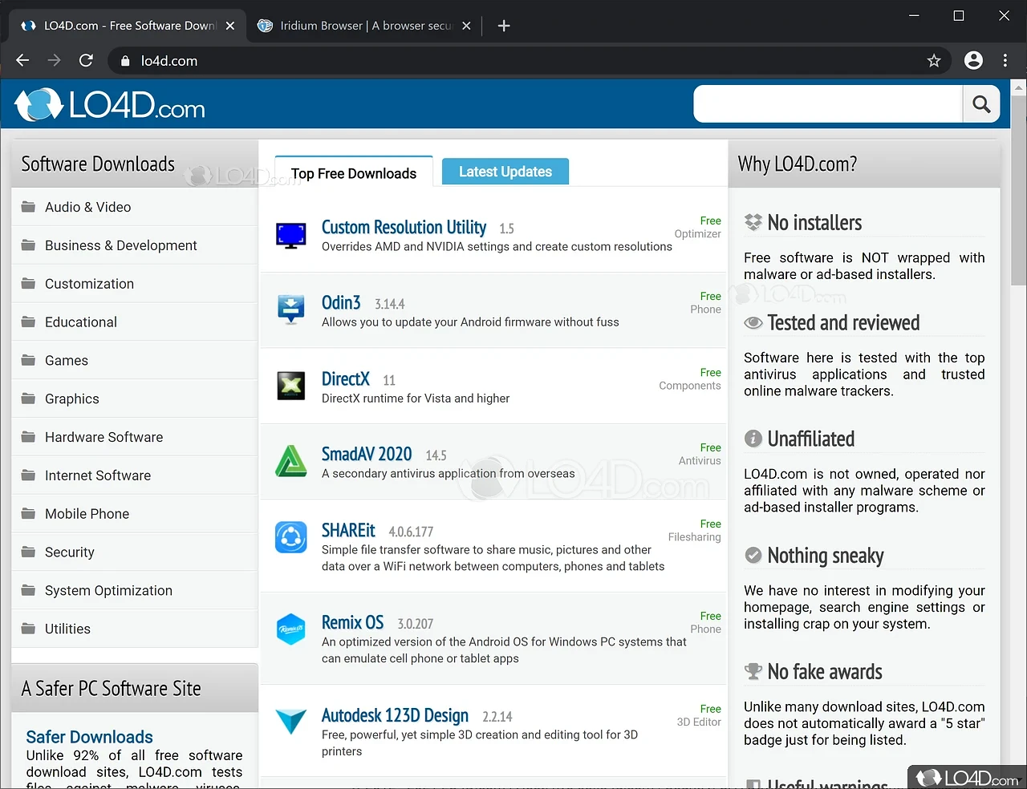Click the Autodesk 123D Design icon
Image resolution: width=1027 pixels, height=789 pixels.
pos(290,722)
